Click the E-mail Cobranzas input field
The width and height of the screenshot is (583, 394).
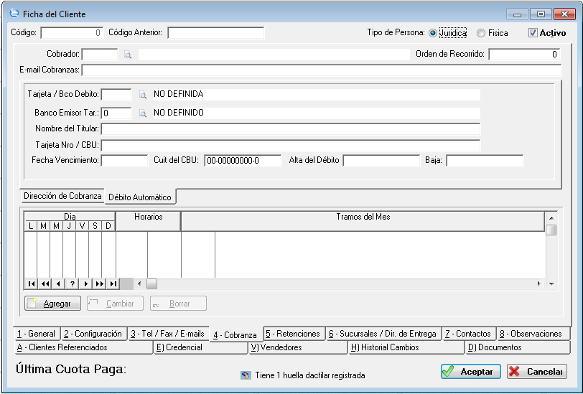tap(321, 70)
